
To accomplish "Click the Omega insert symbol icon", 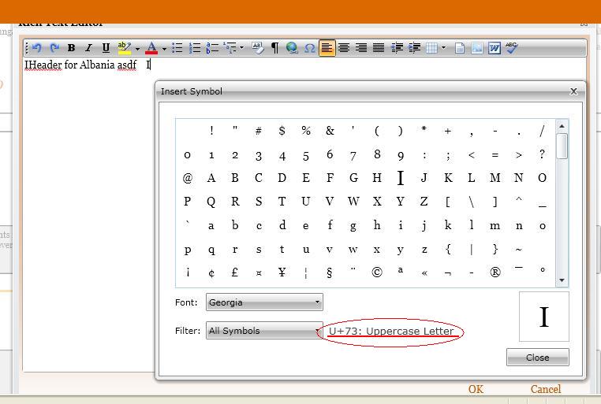I will pos(310,48).
